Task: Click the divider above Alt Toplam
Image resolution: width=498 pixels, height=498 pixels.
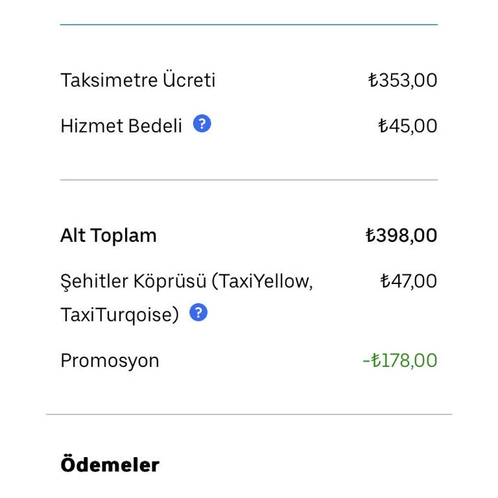Action: click(x=249, y=180)
